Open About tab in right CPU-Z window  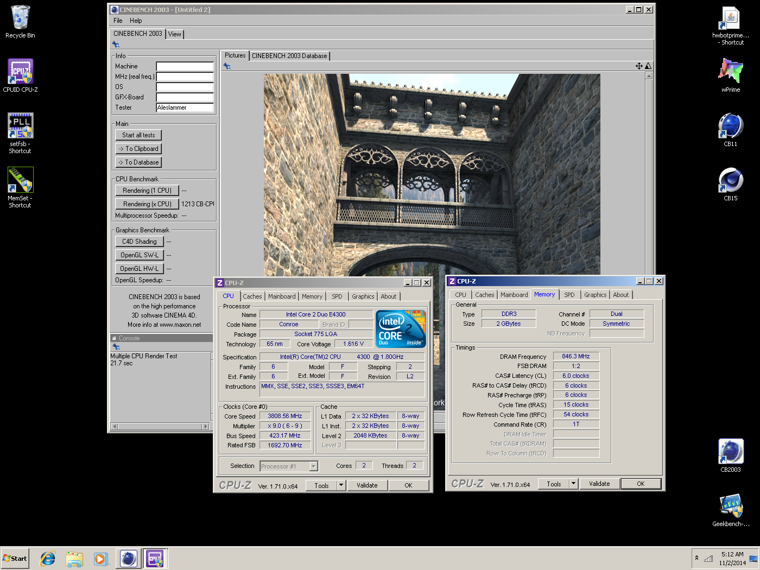pos(621,295)
